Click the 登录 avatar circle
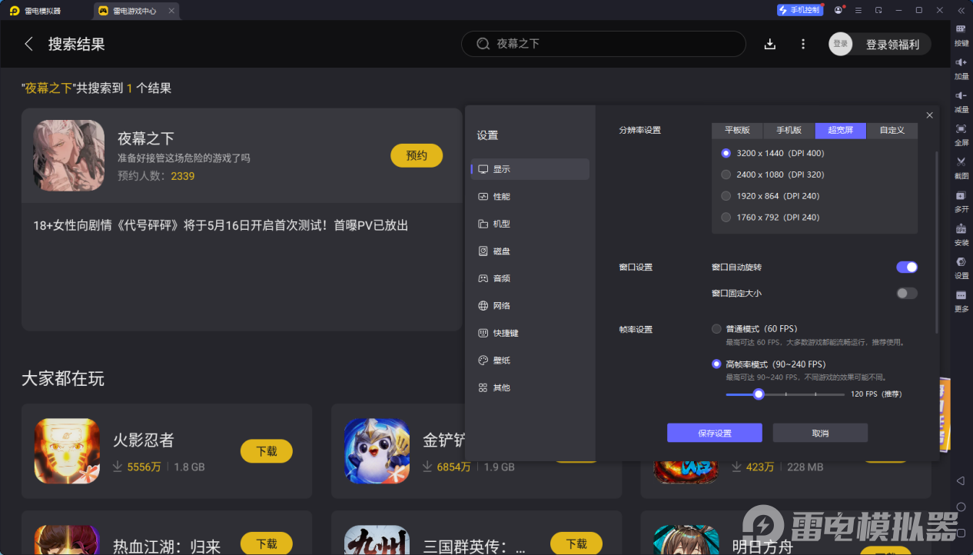Viewport: 973px width, 555px height. coord(841,44)
